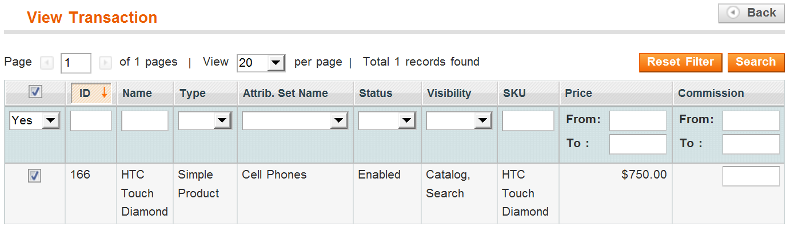Click the ID column sort arrow
Viewport: 790px width, 231px height.
tap(104, 93)
